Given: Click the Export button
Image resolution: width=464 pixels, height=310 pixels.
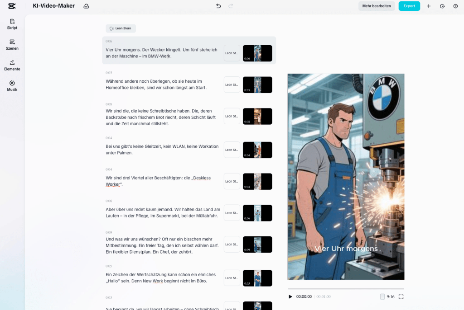Looking at the screenshot, I should [x=409, y=6].
